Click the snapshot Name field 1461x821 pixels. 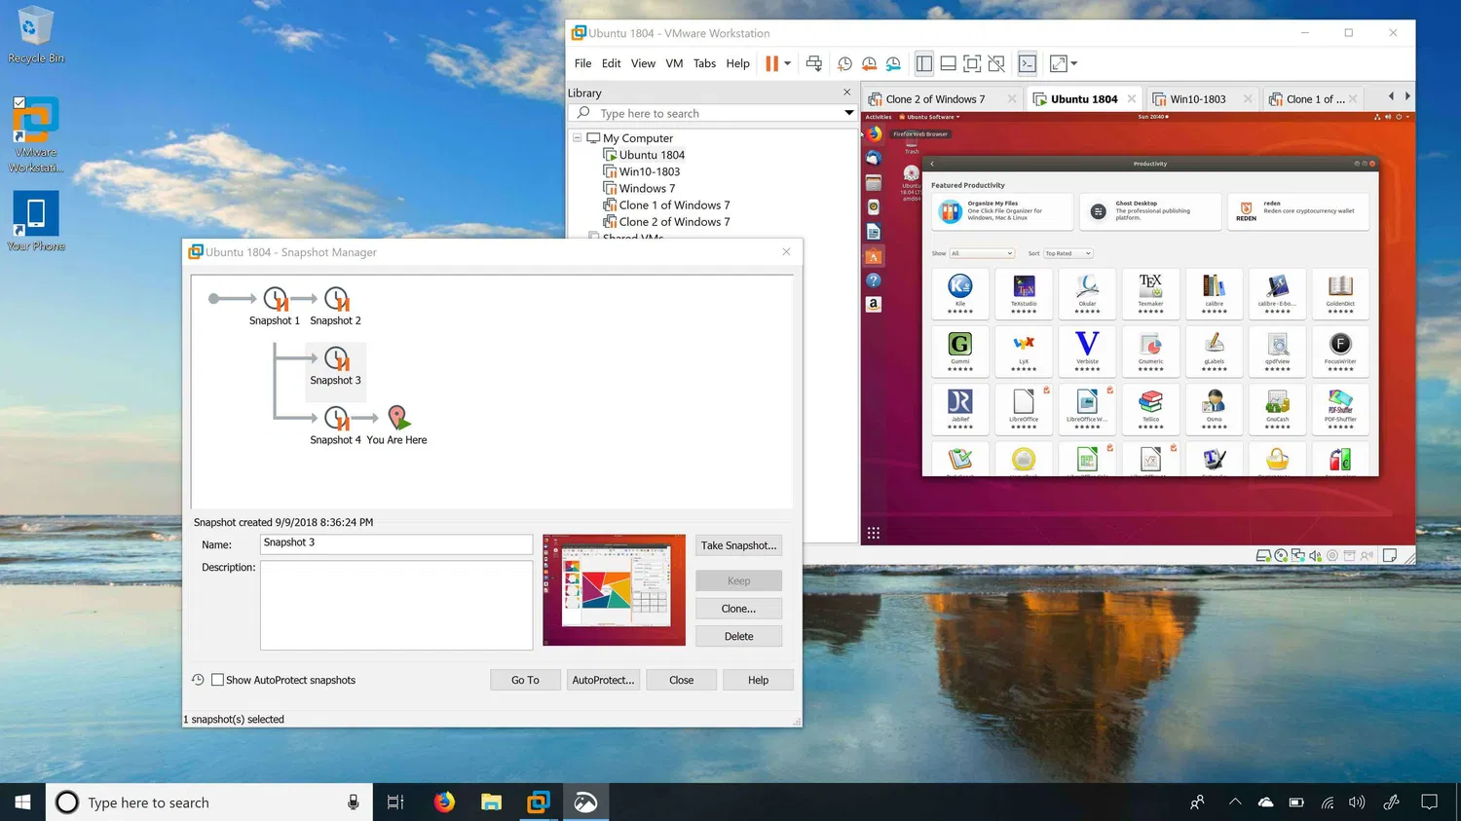click(x=396, y=543)
